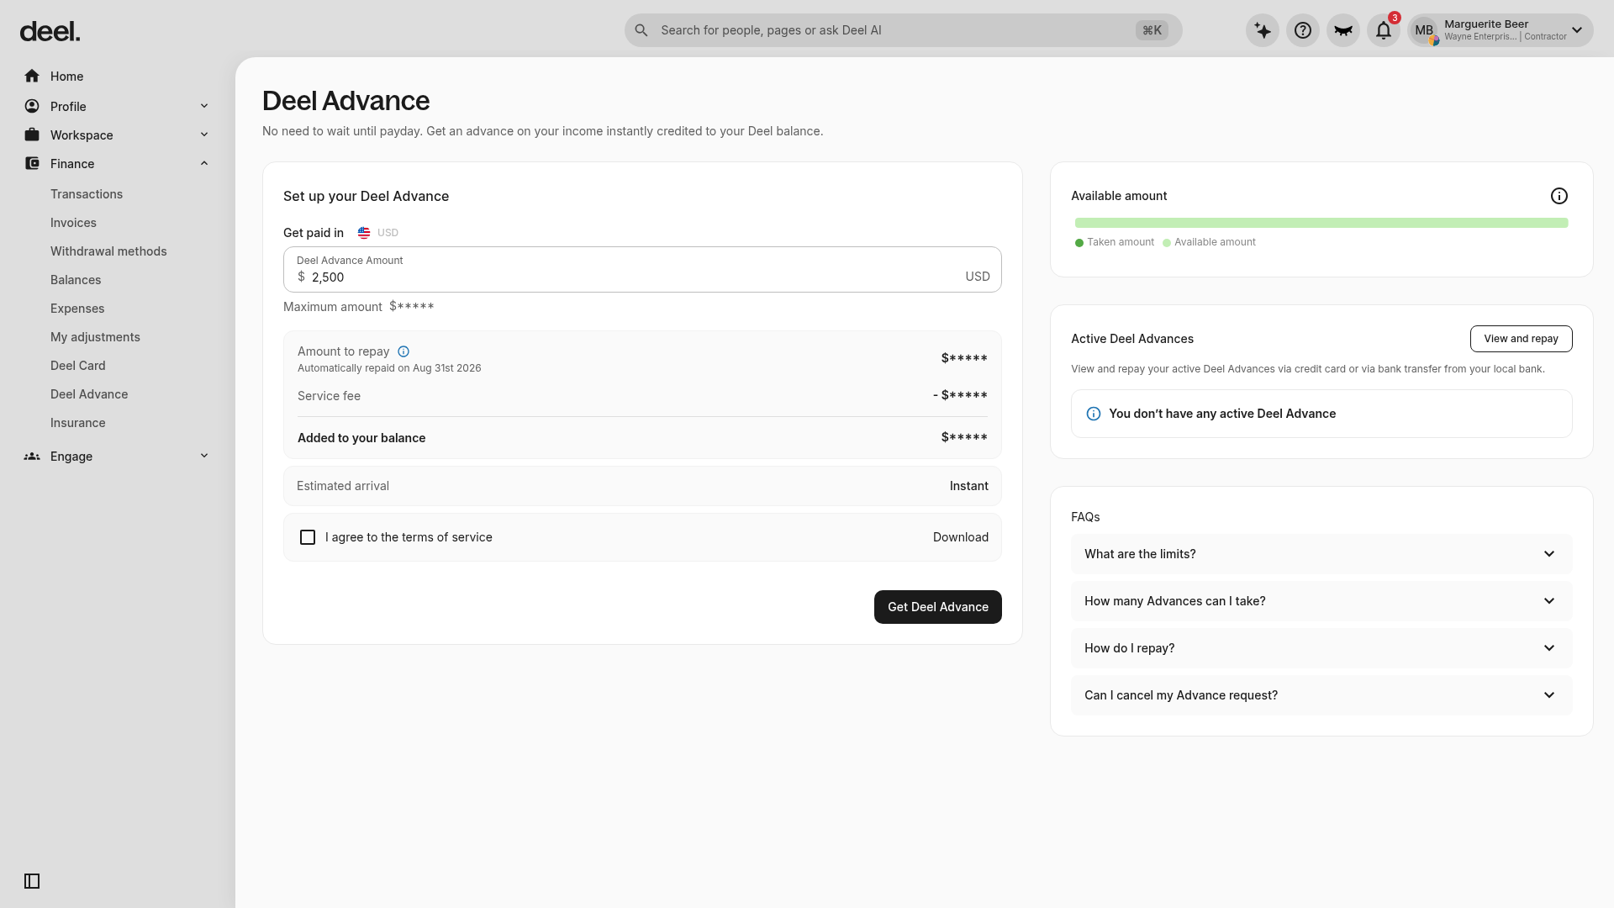Open the account dropdown arrow
Viewport: 1614px width, 908px height.
pyautogui.click(x=1577, y=30)
